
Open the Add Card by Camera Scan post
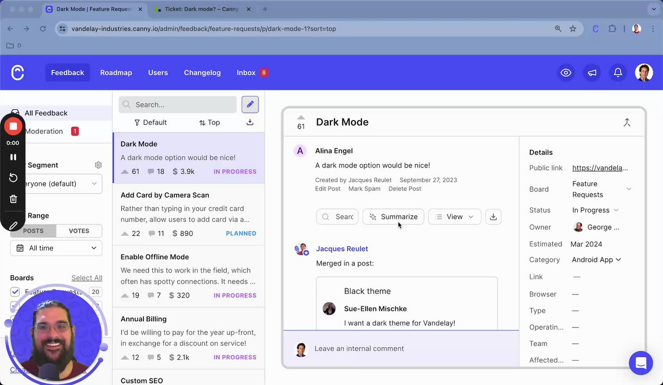click(x=189, y=214)
